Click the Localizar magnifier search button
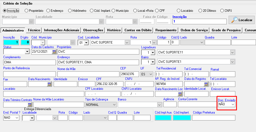This screenshot has width=256, height=132. point(242,20)
